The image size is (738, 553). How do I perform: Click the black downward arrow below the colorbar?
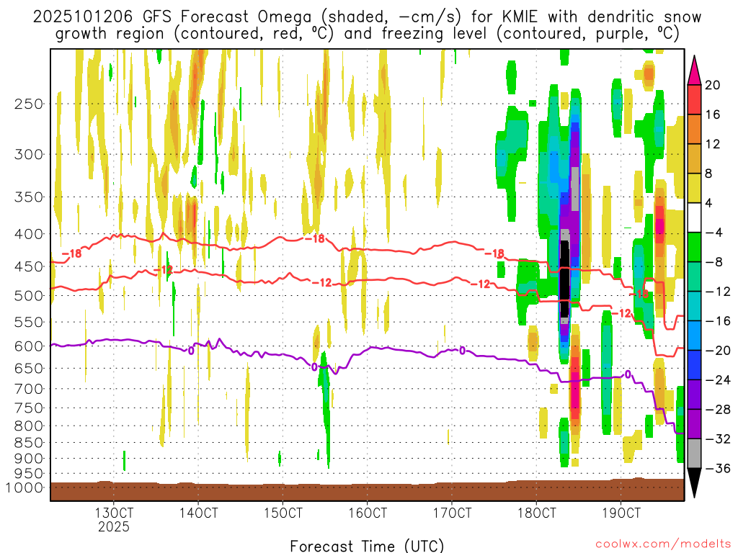tap(695, 482)
